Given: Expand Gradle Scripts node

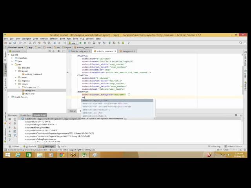Looking at the screenshot, I should [x=9, y=97].
